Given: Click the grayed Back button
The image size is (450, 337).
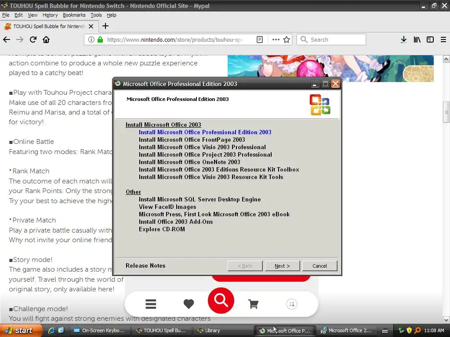Looking at the screenshot, I should (x=245, y=266).
